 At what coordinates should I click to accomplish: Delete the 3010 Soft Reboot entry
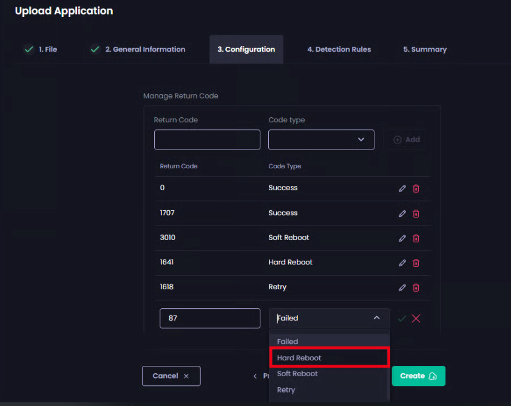416,238
